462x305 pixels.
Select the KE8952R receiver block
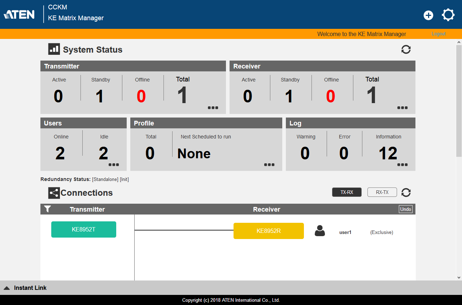269,231
